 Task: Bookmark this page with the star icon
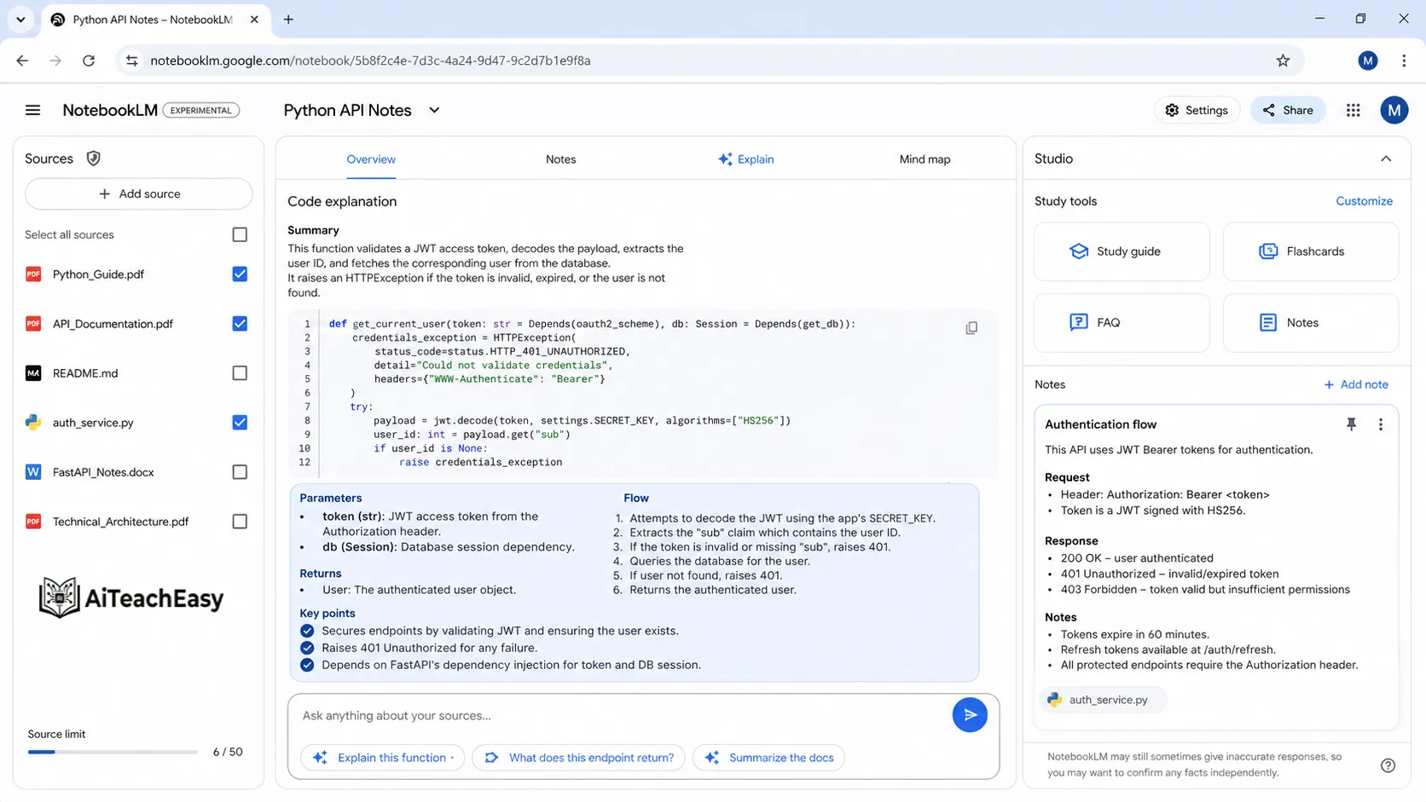[1283, 61]
